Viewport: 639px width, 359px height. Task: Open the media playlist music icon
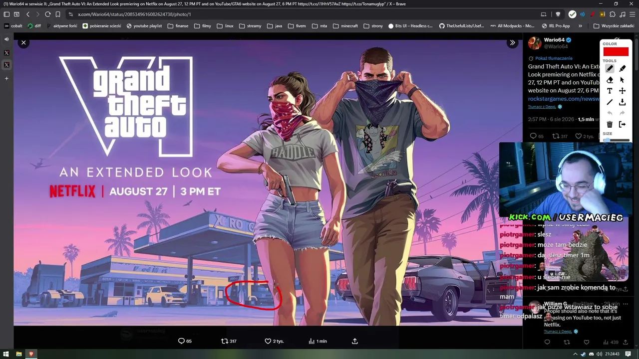pyautogui.click(x=623, y=14)
